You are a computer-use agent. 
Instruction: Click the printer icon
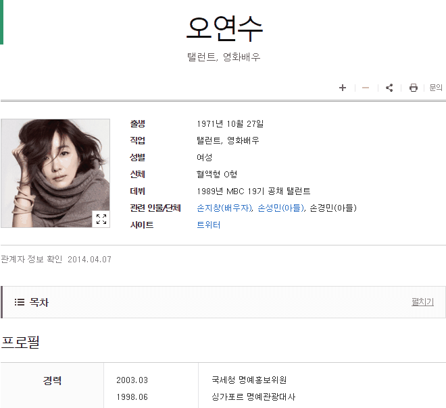(x=414, y=88)
